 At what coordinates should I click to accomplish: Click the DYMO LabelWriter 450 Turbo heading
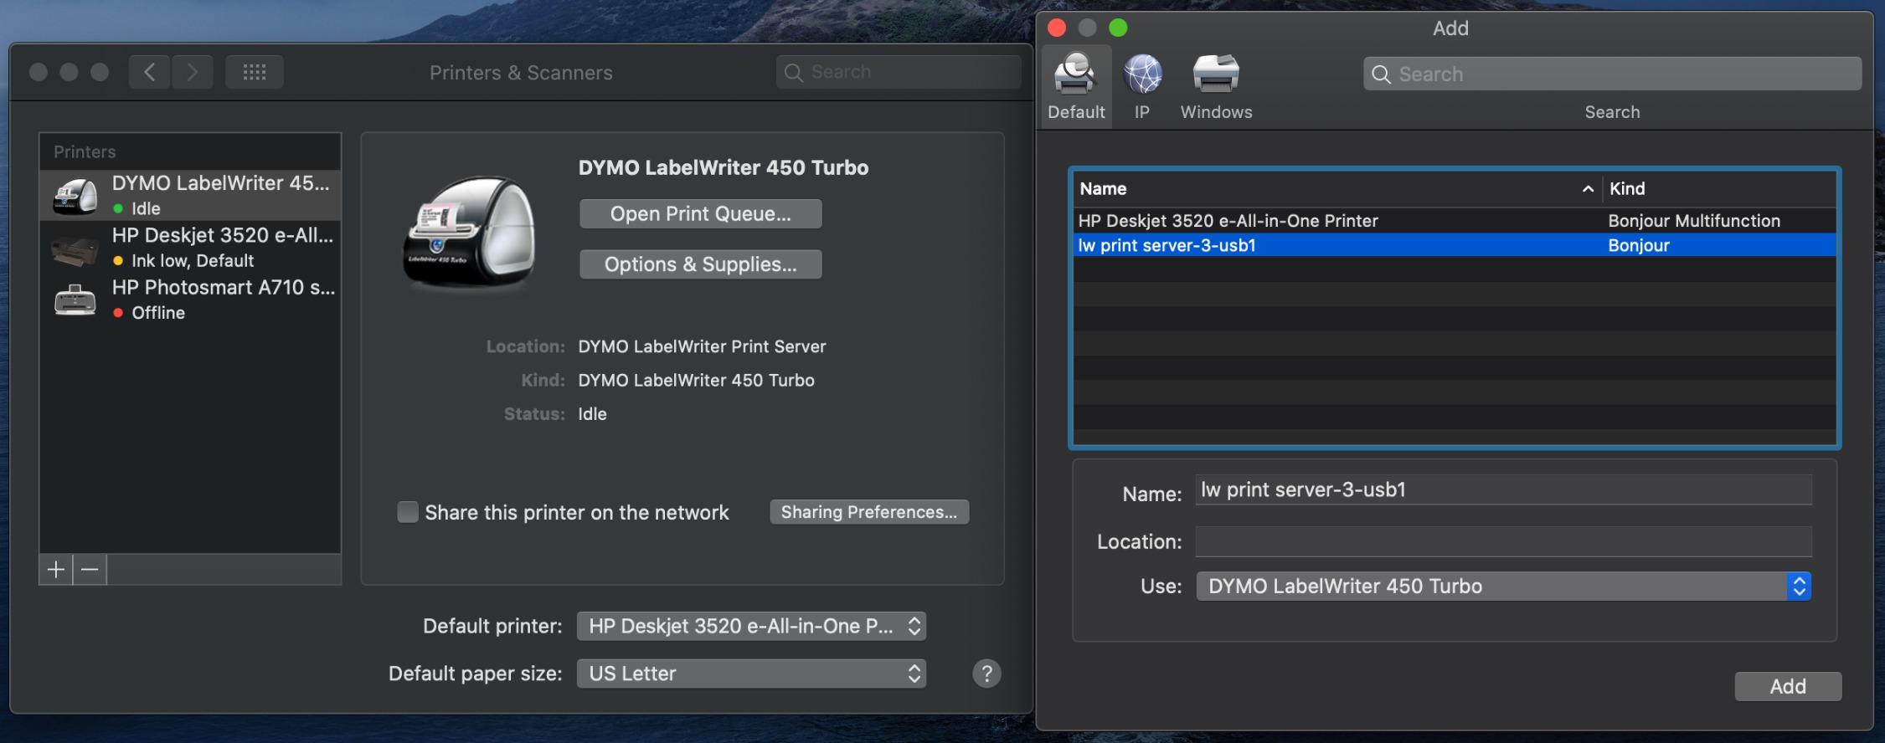[724, 167]
